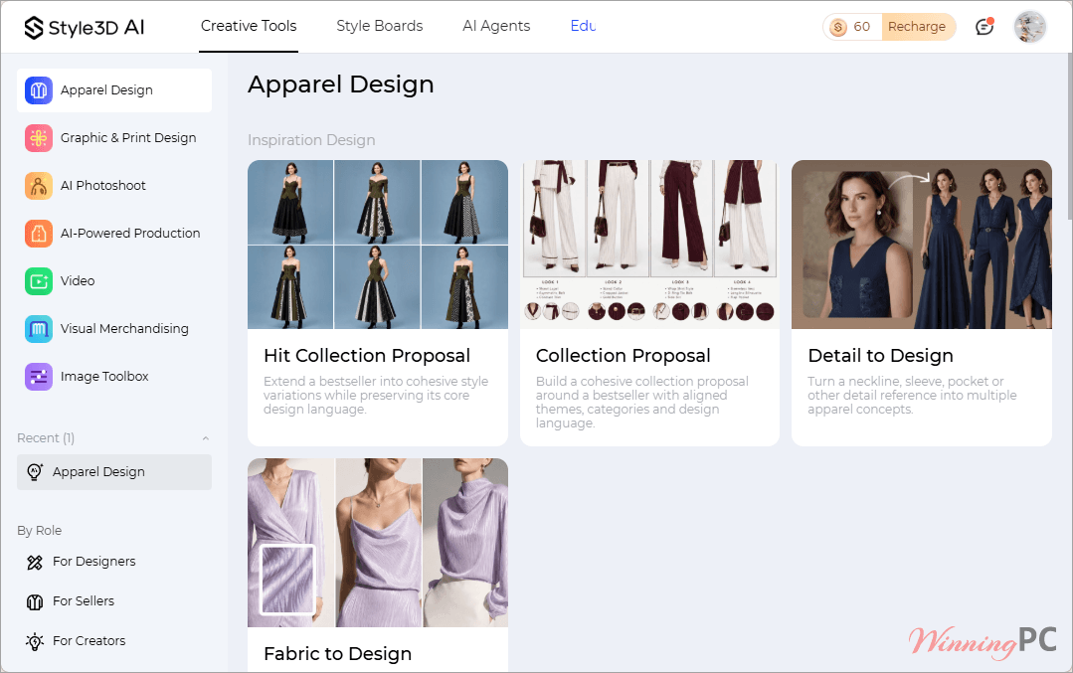Click the For Sellers garment icon
Image resolution: width=1073 pixels, height=673 pixels.
[34, 601]
